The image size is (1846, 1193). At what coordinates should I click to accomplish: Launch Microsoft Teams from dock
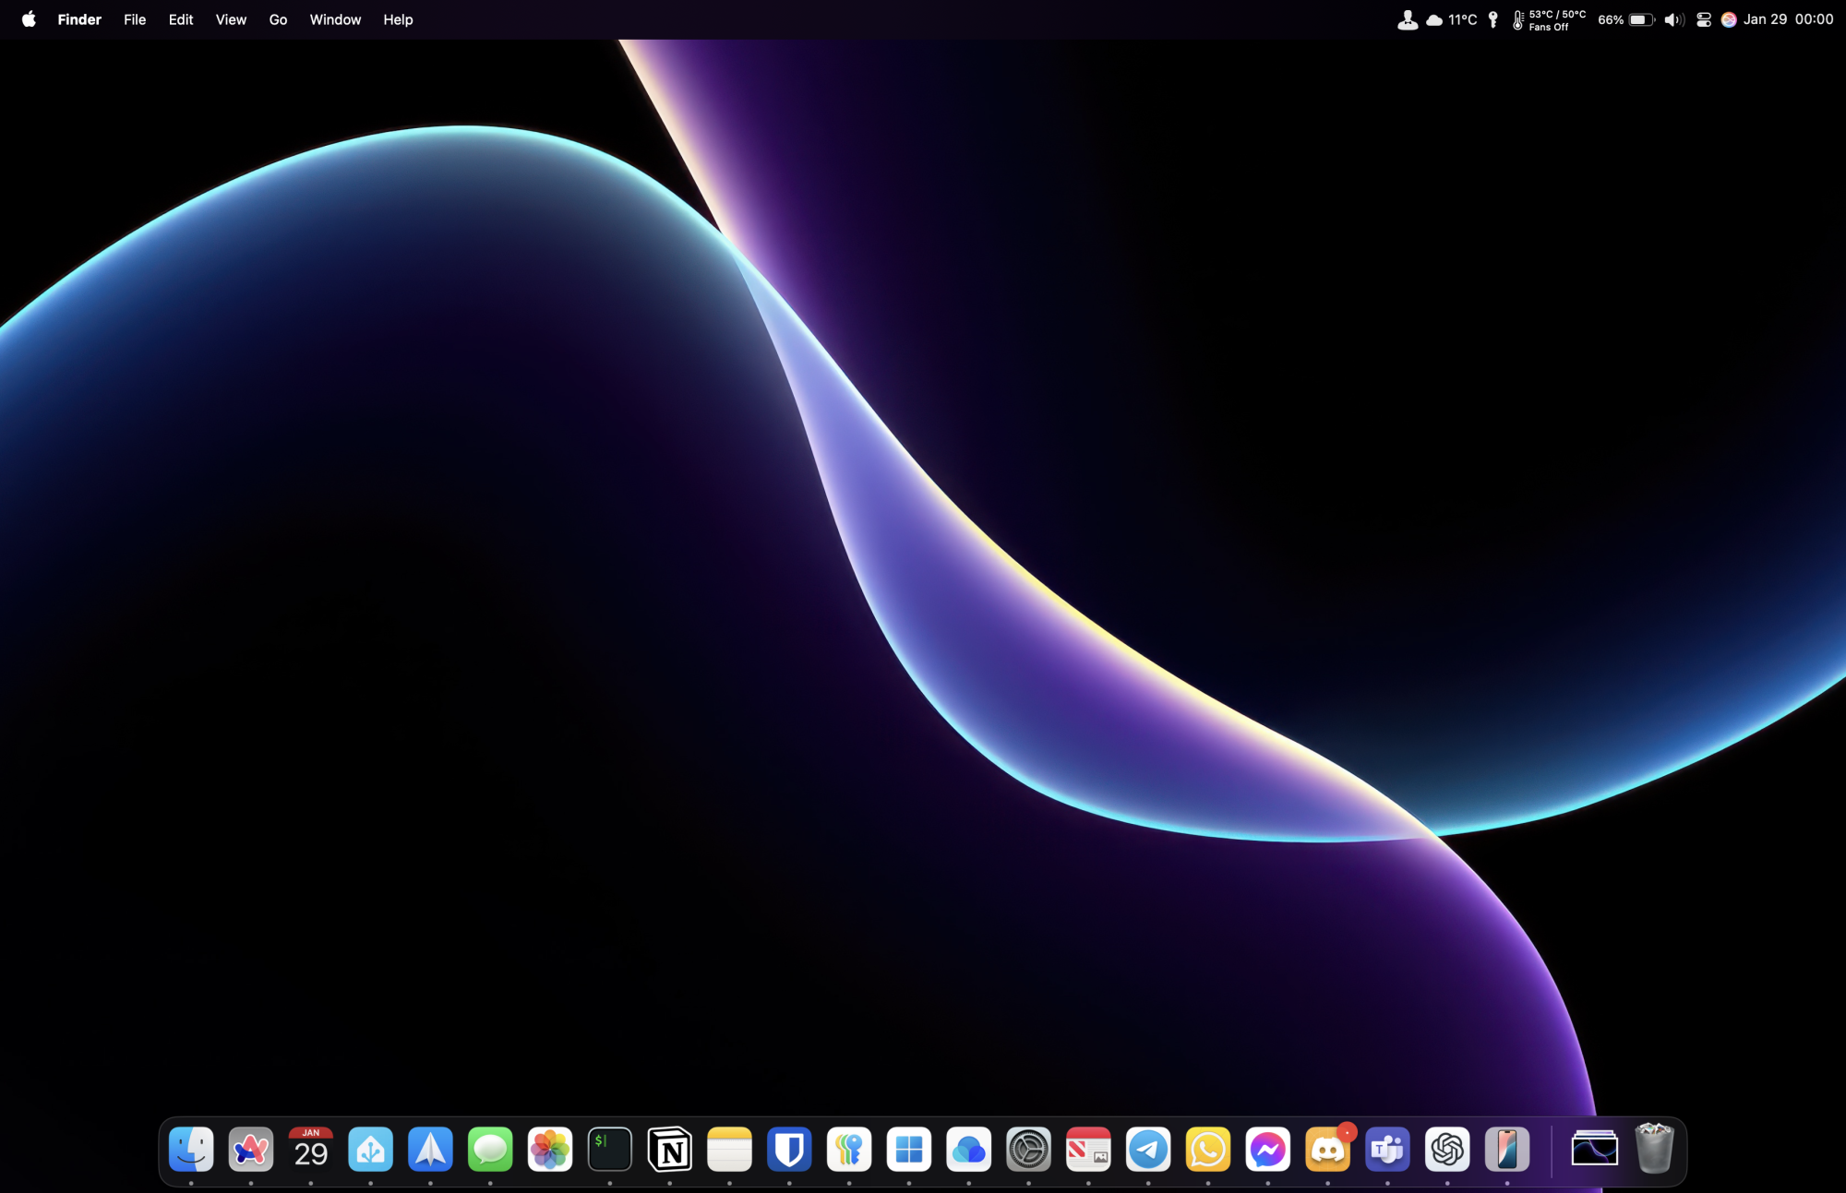(1387, 1150)
